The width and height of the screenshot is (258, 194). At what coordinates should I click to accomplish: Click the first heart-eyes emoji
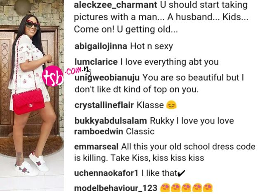[165, 187]
